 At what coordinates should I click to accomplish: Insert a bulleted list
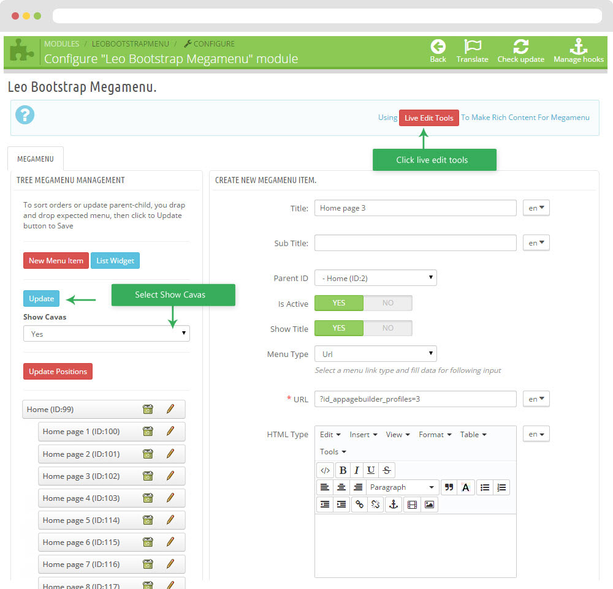(x=485, y=487)
